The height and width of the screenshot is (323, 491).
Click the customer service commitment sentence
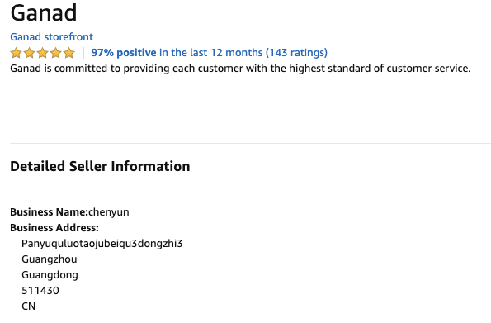coord(240,69)
